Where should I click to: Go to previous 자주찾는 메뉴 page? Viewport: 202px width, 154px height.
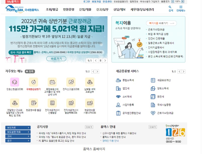point(93,72)
